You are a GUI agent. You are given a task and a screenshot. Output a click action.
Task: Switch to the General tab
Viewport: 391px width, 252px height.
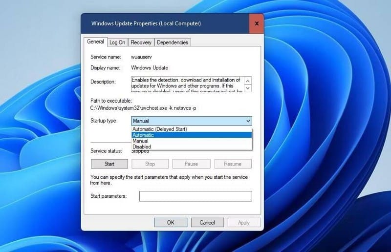[95, 42]
